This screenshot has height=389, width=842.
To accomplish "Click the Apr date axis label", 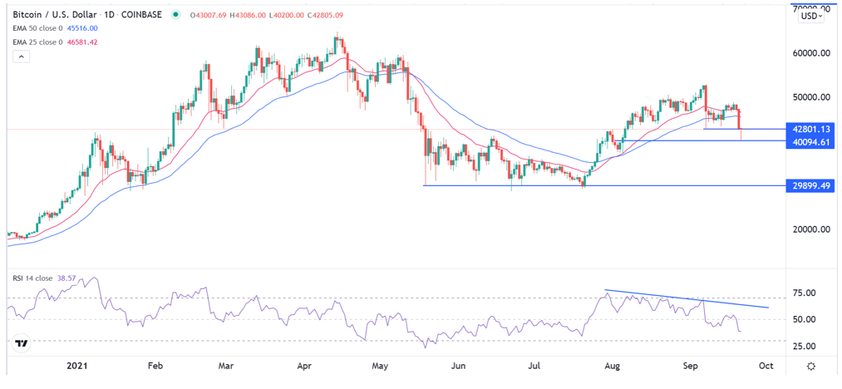I will [304, 367].
